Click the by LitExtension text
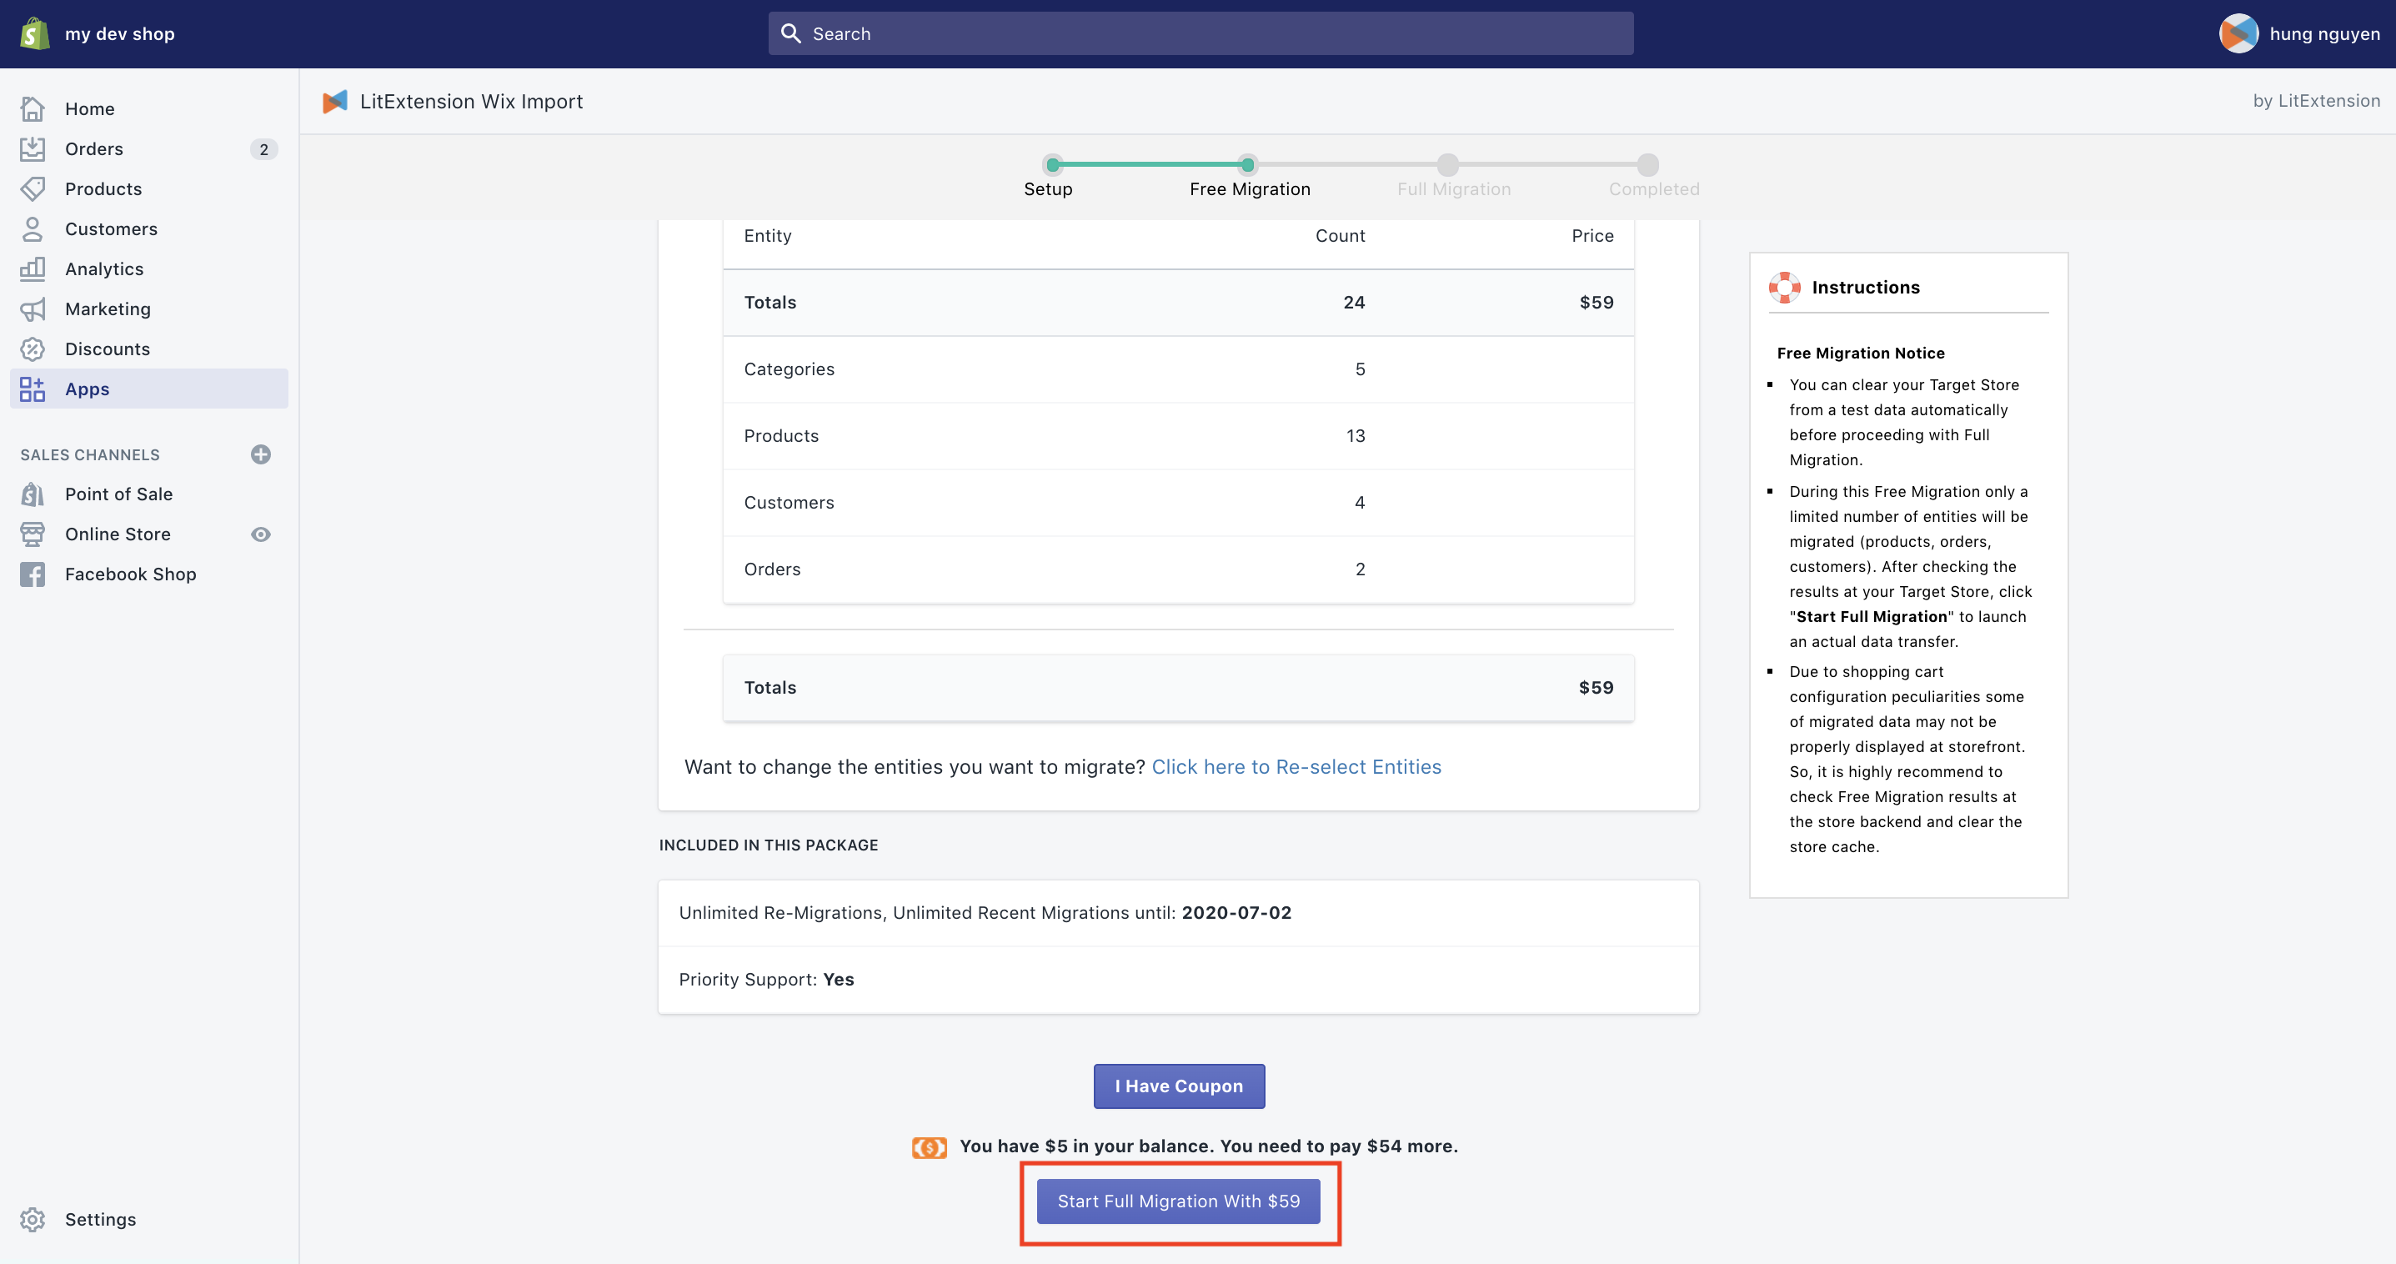Viewport: 2396px width, 1264px height. tap(2316, 100)
